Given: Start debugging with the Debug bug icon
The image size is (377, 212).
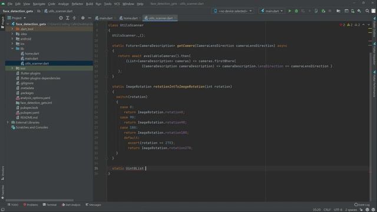Looking at the screenshot, I should pos(296,11).
